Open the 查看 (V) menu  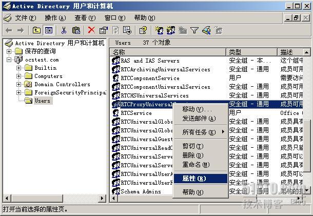(85, 18)
